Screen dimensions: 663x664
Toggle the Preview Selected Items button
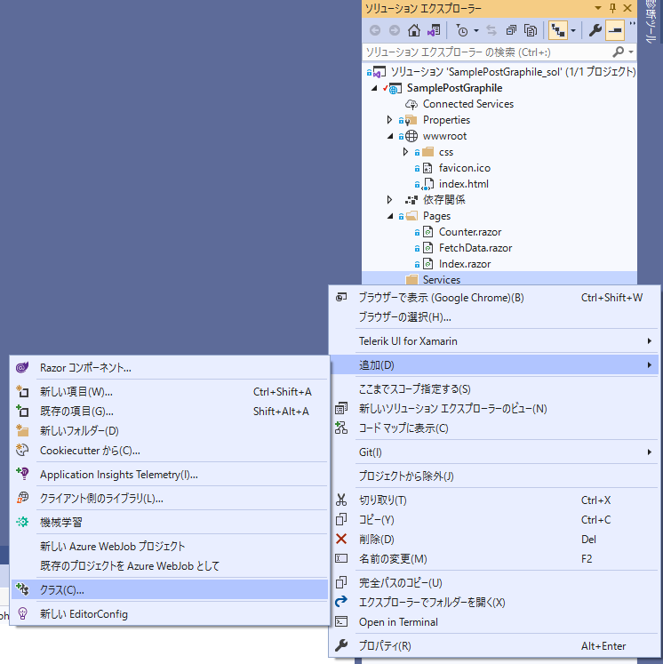[x=615, y=30]
